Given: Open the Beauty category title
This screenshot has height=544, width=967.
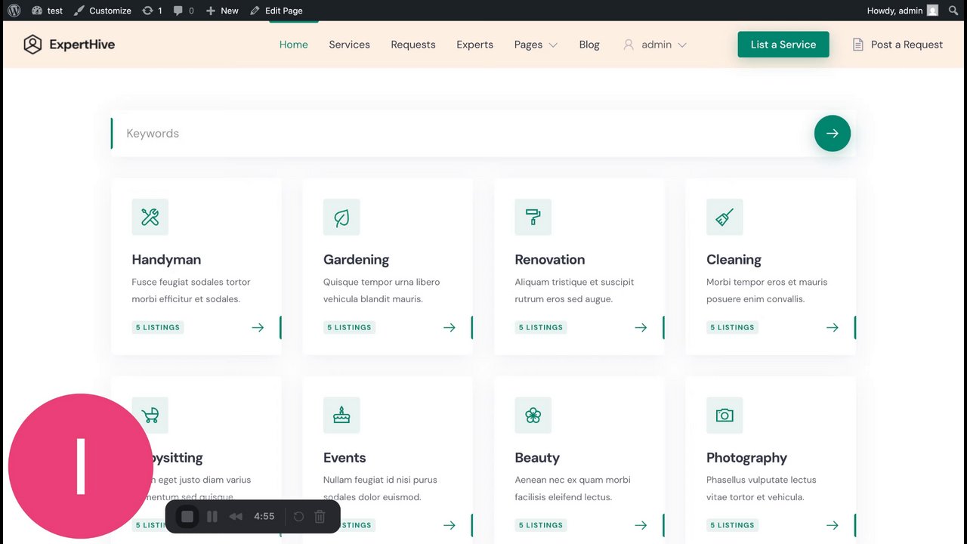Looking at the screenshot, I should coord(537,458).
